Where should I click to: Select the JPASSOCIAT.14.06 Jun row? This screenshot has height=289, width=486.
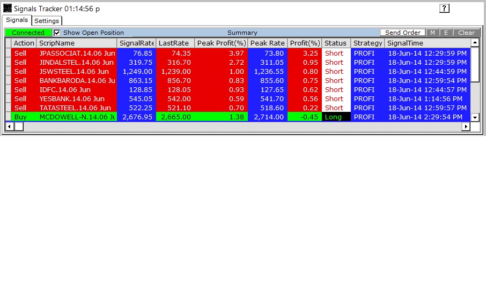tap(77, 54)
